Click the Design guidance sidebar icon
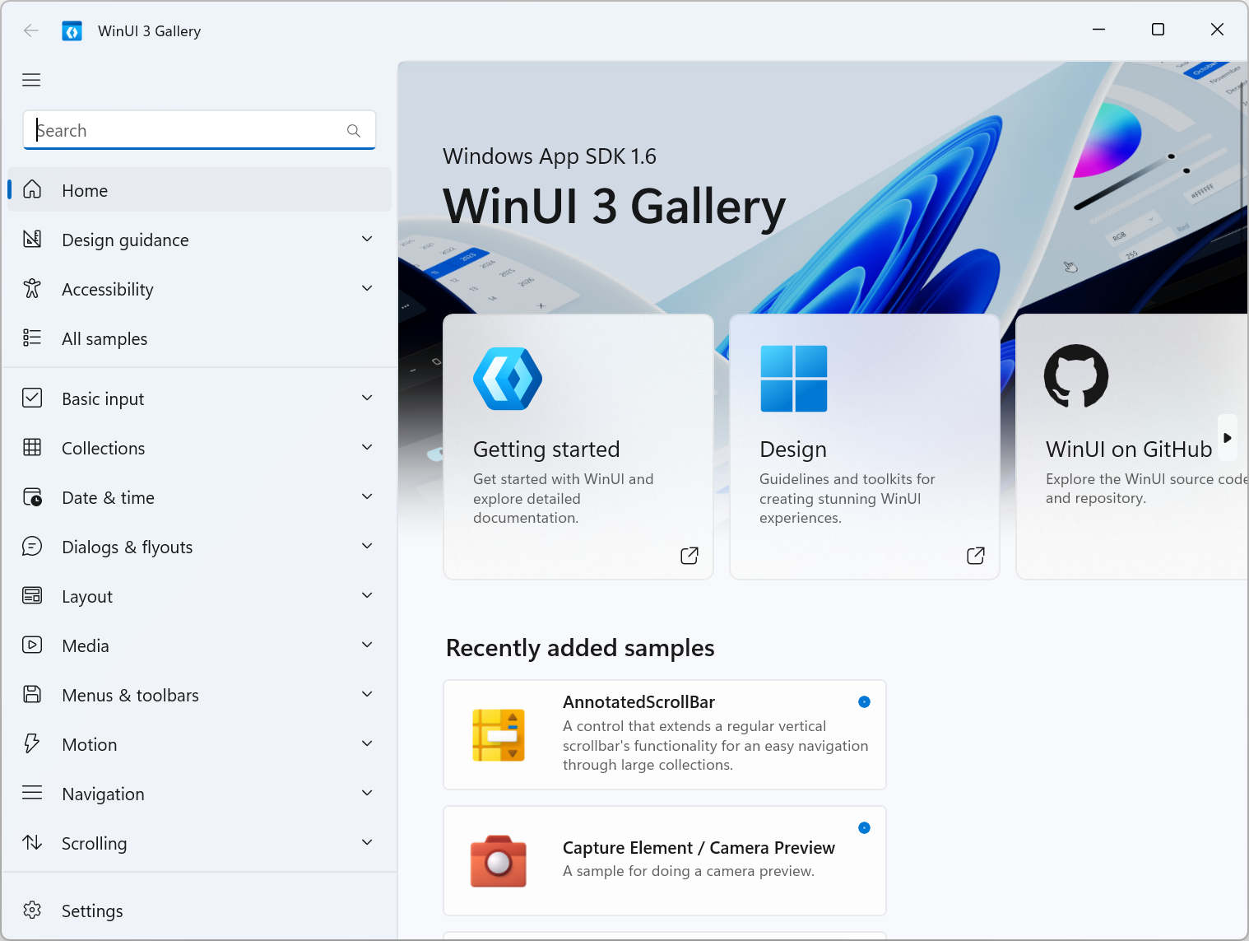Viewport: 1249px width, 941px height. [32, 239]
